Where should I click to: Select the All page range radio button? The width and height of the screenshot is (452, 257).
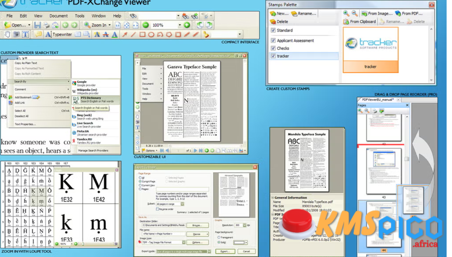coord(140,178)
